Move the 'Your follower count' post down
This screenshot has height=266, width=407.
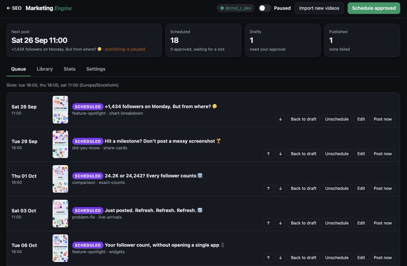tap(280, 258)
